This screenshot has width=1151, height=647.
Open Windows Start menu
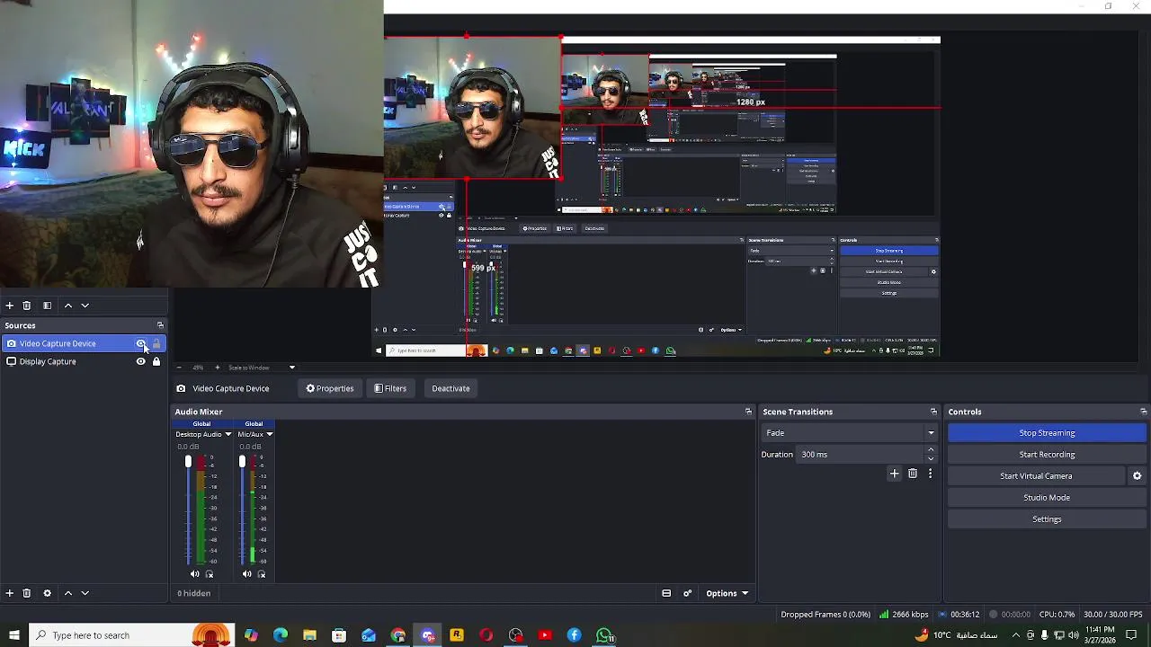(x=13, y=635)
